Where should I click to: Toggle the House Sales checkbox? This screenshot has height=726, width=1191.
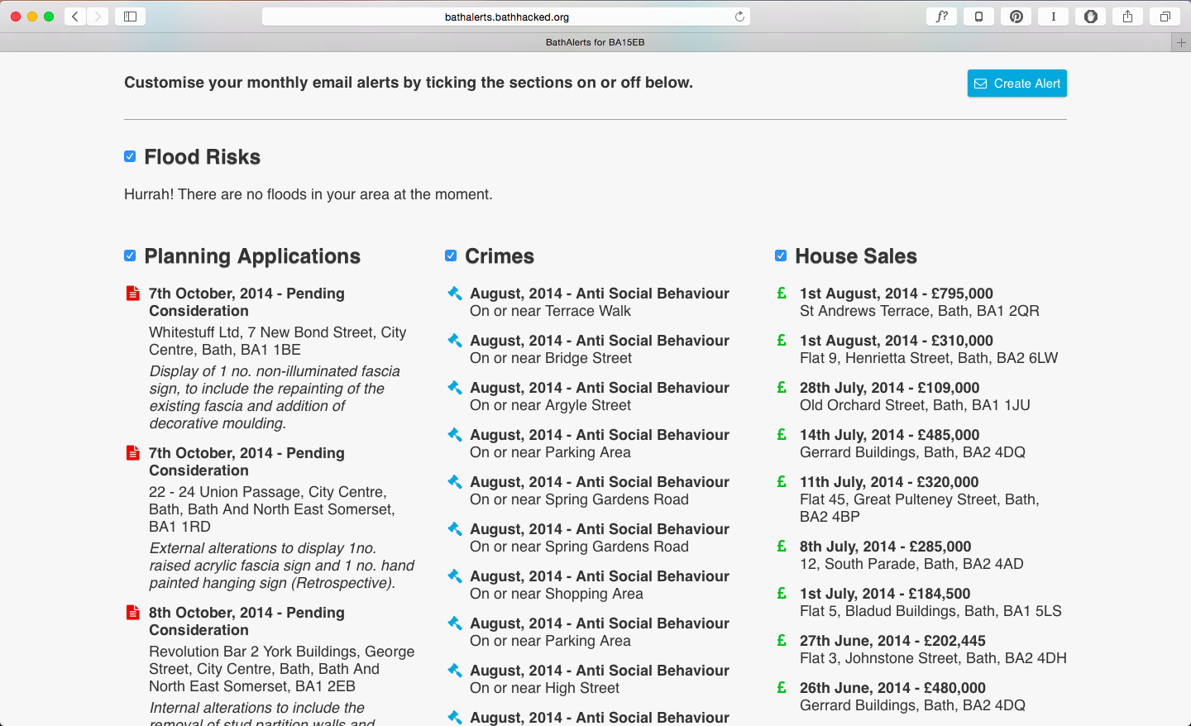point(781,256)
